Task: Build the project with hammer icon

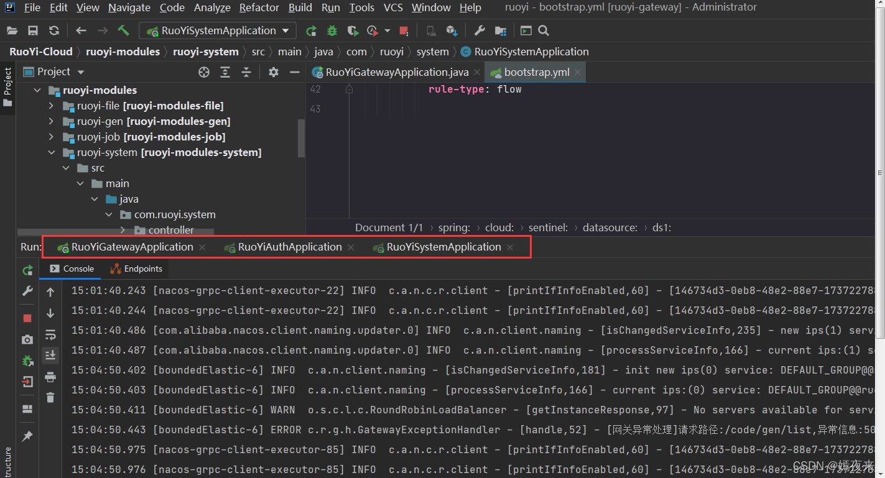Action: [x=124, y=30]
